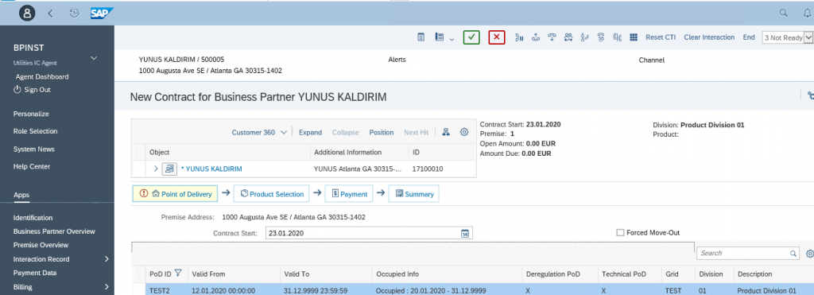The image size is (814, 295).
Task: Open tree settings gear icon
Action: click(x=464, y=132)
